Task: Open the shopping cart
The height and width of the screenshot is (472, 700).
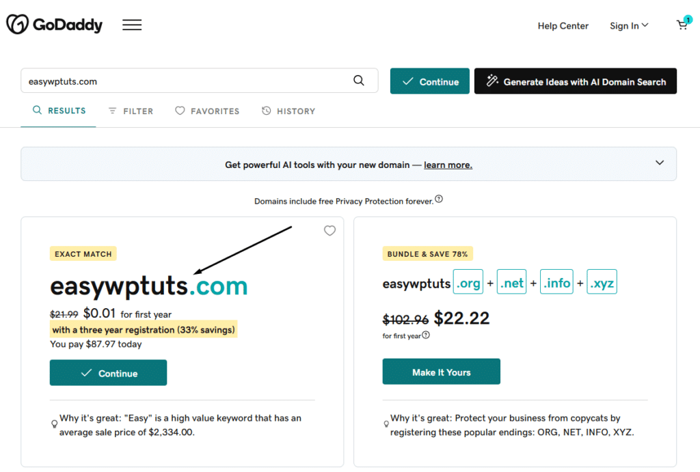Action: (x=682, y=25)
